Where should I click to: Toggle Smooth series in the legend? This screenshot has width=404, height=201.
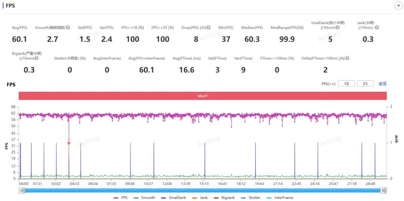point(144,198)
